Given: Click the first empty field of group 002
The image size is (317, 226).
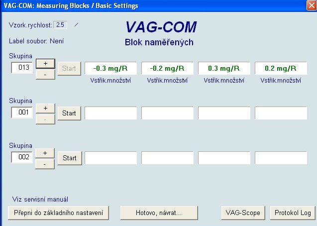Looking at the screenshot, I should point(110,158).
